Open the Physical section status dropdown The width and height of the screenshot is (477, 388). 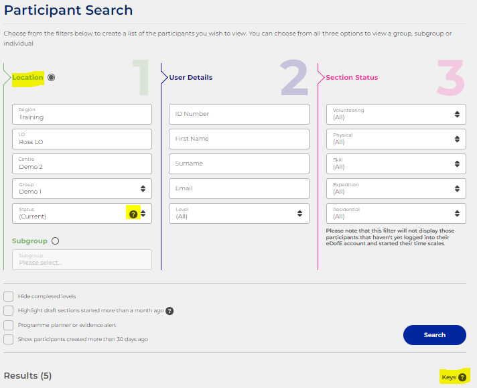[x=396, y=139]
